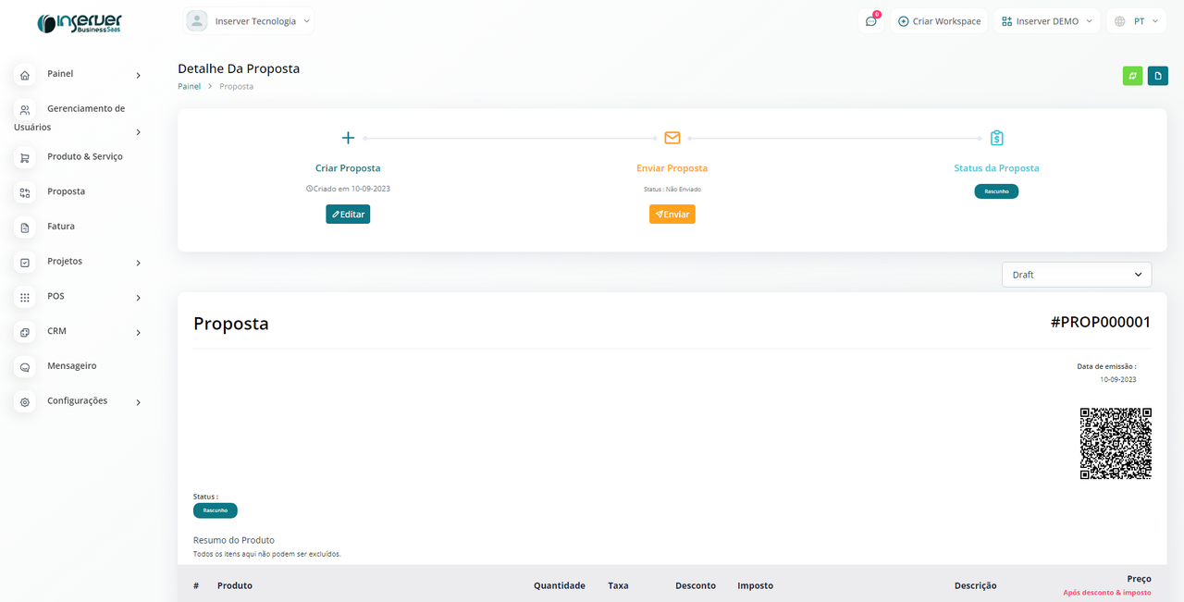This screenshot has height=602, width=1184.
Task: Click the green convert proposal icon button
Action: (1132, 76)
